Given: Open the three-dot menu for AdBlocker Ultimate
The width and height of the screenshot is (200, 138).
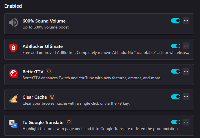Looking at the screenshot, I should point(186,46).
